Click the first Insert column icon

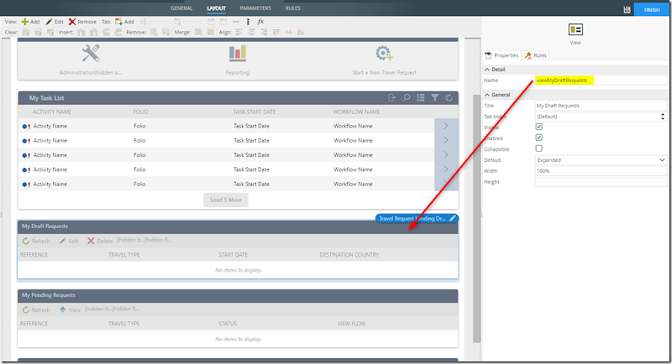pyautogui.click(x=81, y=32)
